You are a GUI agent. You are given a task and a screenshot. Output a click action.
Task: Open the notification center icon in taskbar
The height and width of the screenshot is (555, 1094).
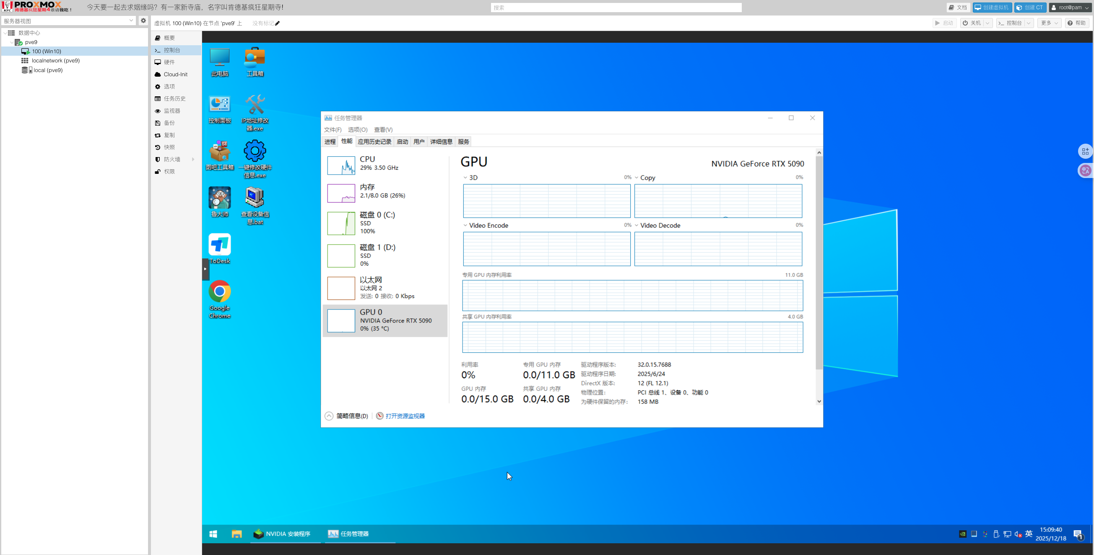(x=1078, y=534)
